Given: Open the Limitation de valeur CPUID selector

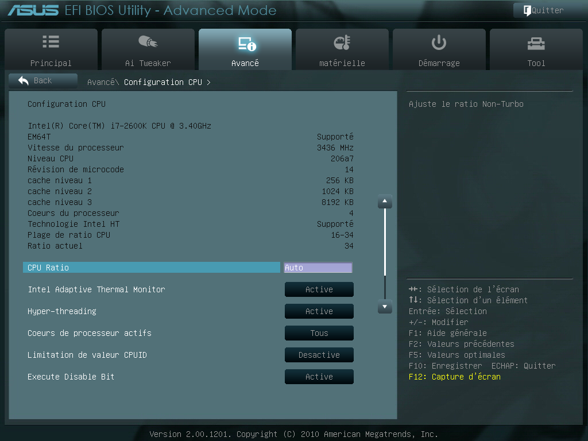Looking at the screenshot, I should point(319,355).
